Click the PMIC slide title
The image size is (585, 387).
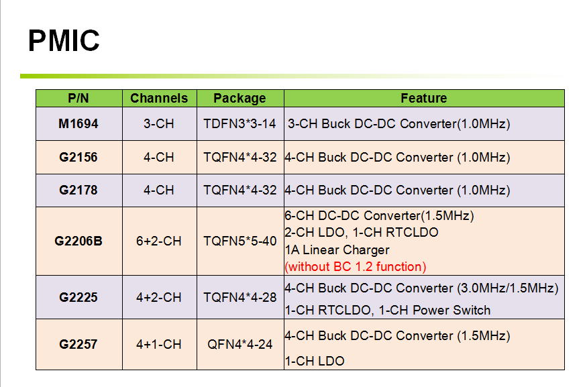pyautogui.click(x=64, y=40)
